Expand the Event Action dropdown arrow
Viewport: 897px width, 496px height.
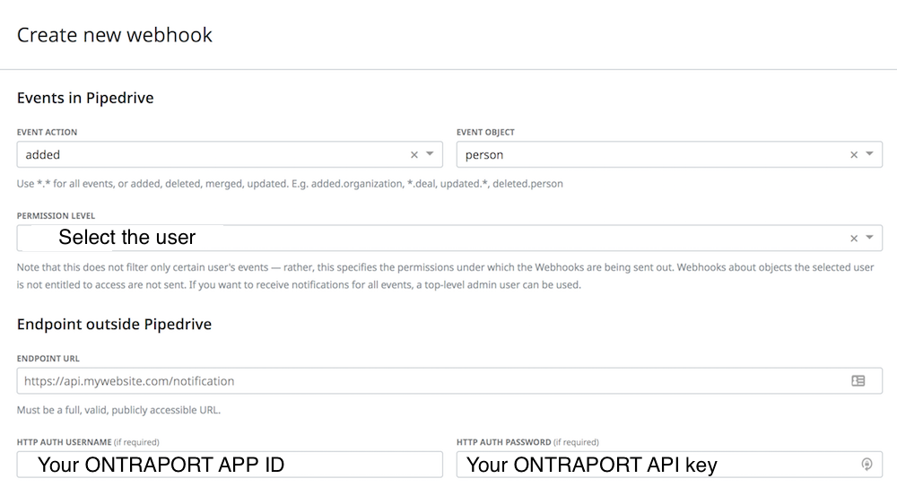click(430, 154)
